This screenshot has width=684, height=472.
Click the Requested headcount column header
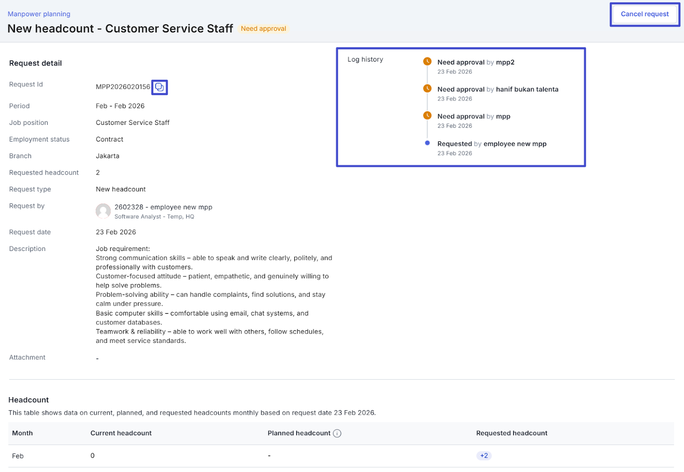(x=511, y=433)
